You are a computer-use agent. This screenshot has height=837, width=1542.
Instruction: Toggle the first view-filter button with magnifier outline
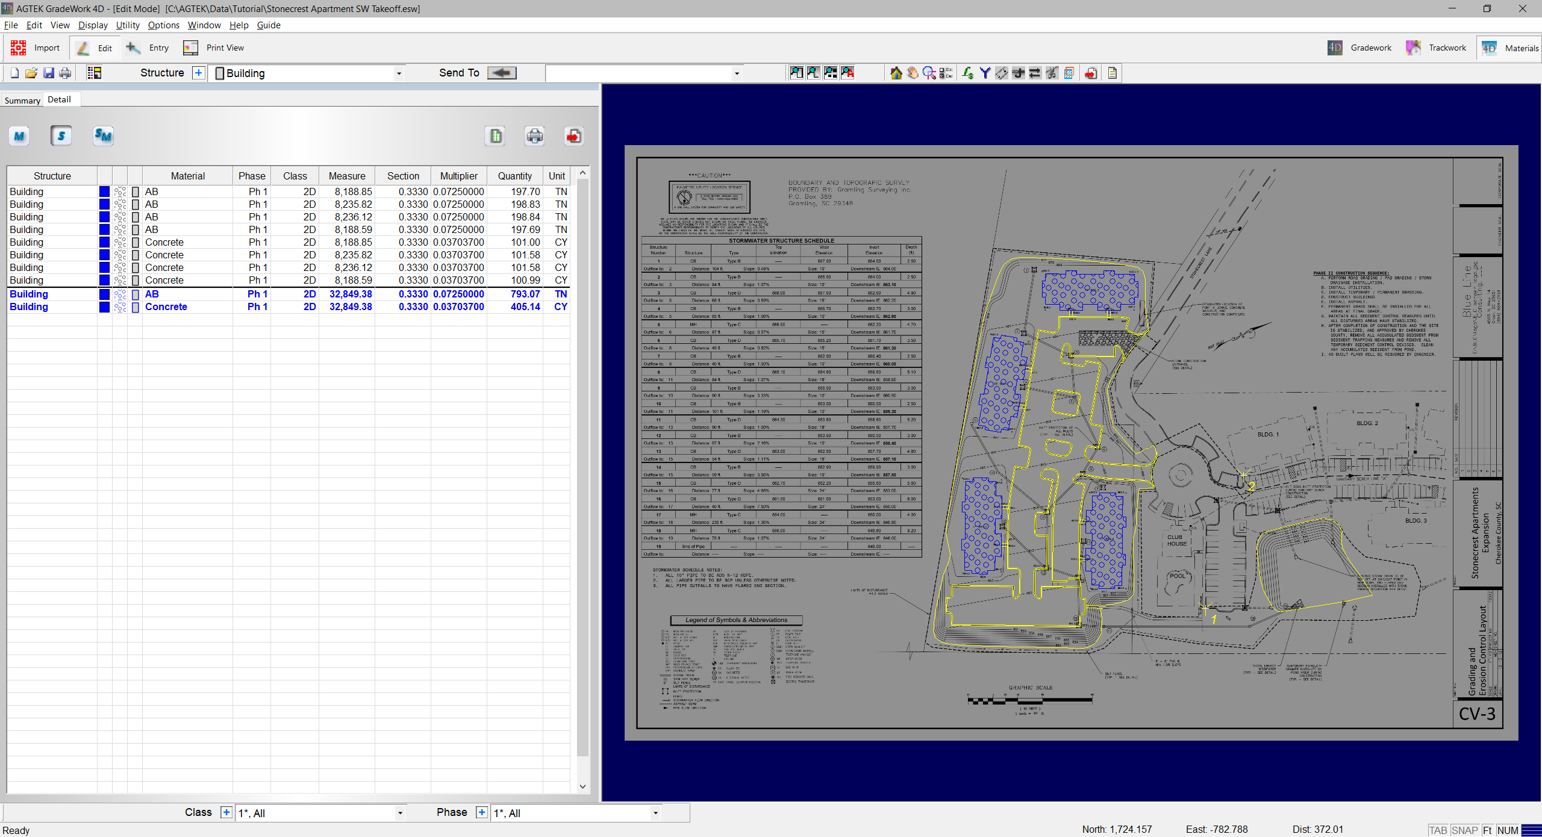click(x=796, y=73)
